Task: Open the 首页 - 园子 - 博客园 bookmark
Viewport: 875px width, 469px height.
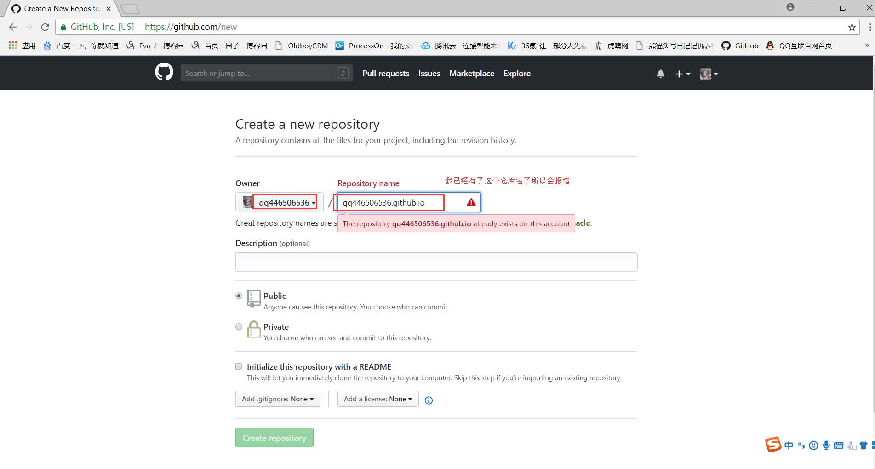Action: pyautogui.click(x=230, y=46)
